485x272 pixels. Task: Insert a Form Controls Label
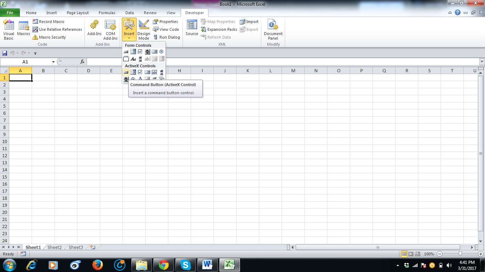(133, 59)
